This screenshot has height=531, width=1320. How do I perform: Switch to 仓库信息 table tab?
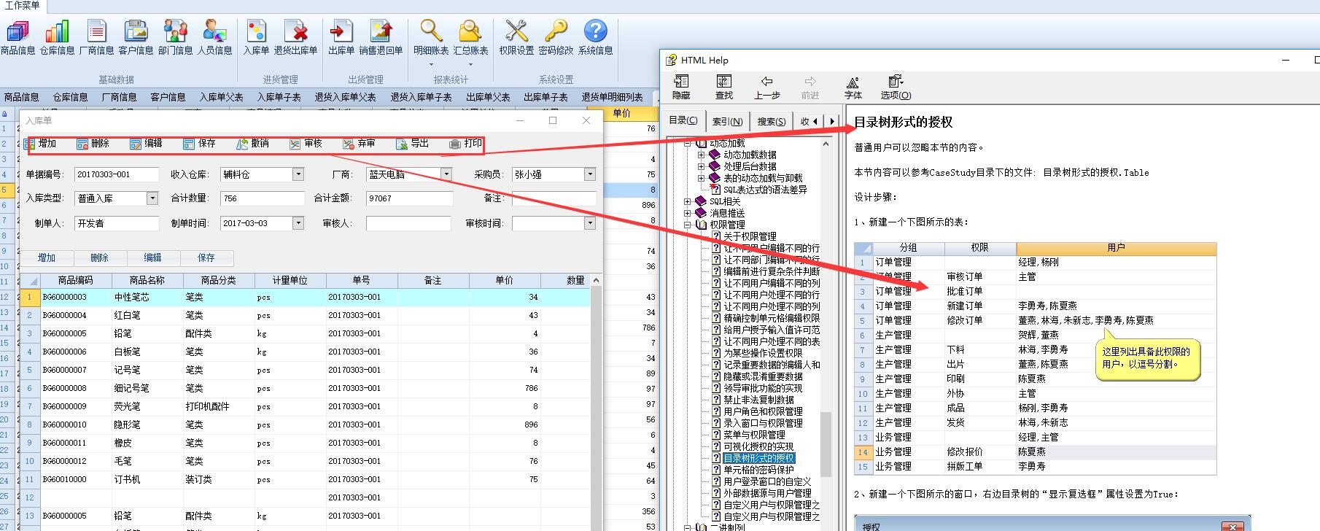pos(70,97)
